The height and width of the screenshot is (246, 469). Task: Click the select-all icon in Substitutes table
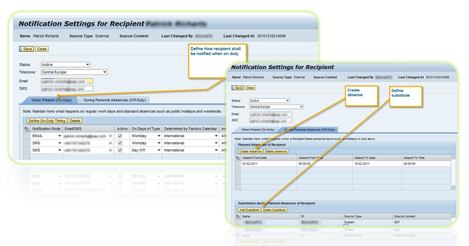[x=238, y=216]
